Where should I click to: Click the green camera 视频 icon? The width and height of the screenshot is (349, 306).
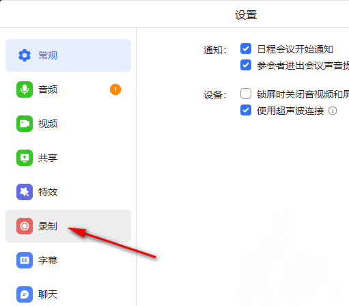coord(25,124)
